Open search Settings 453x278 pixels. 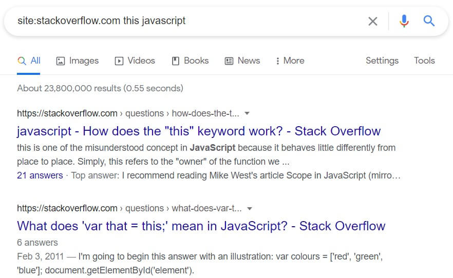pyautogui.click(x=382, y=61)
